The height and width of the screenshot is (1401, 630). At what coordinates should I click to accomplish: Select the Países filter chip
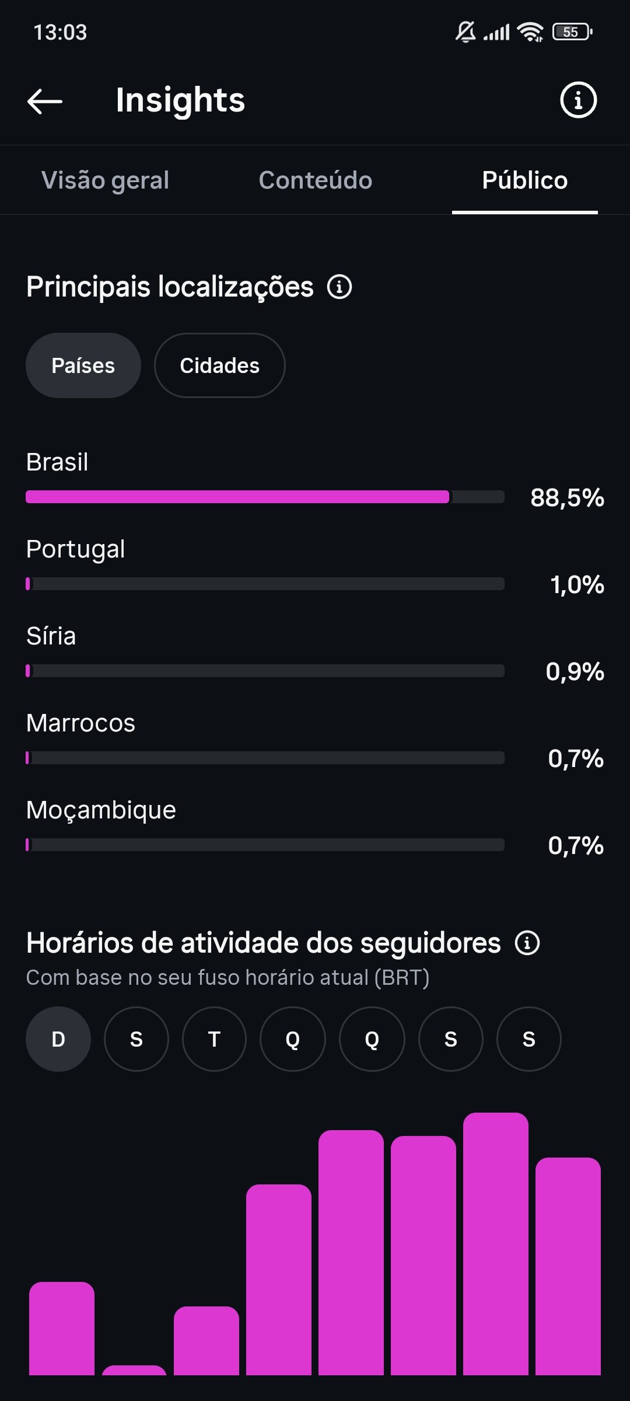point(83,365)
